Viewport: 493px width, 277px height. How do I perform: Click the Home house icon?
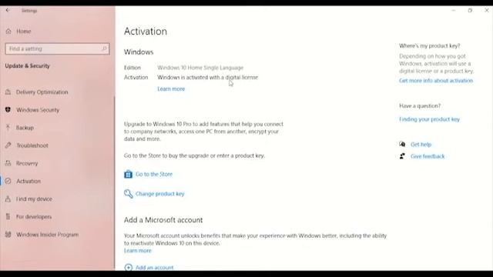point(8,32)
